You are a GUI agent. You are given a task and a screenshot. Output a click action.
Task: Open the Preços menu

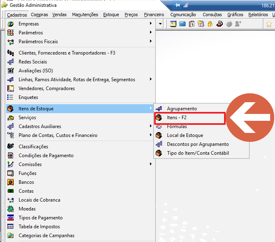click(131, 15)
